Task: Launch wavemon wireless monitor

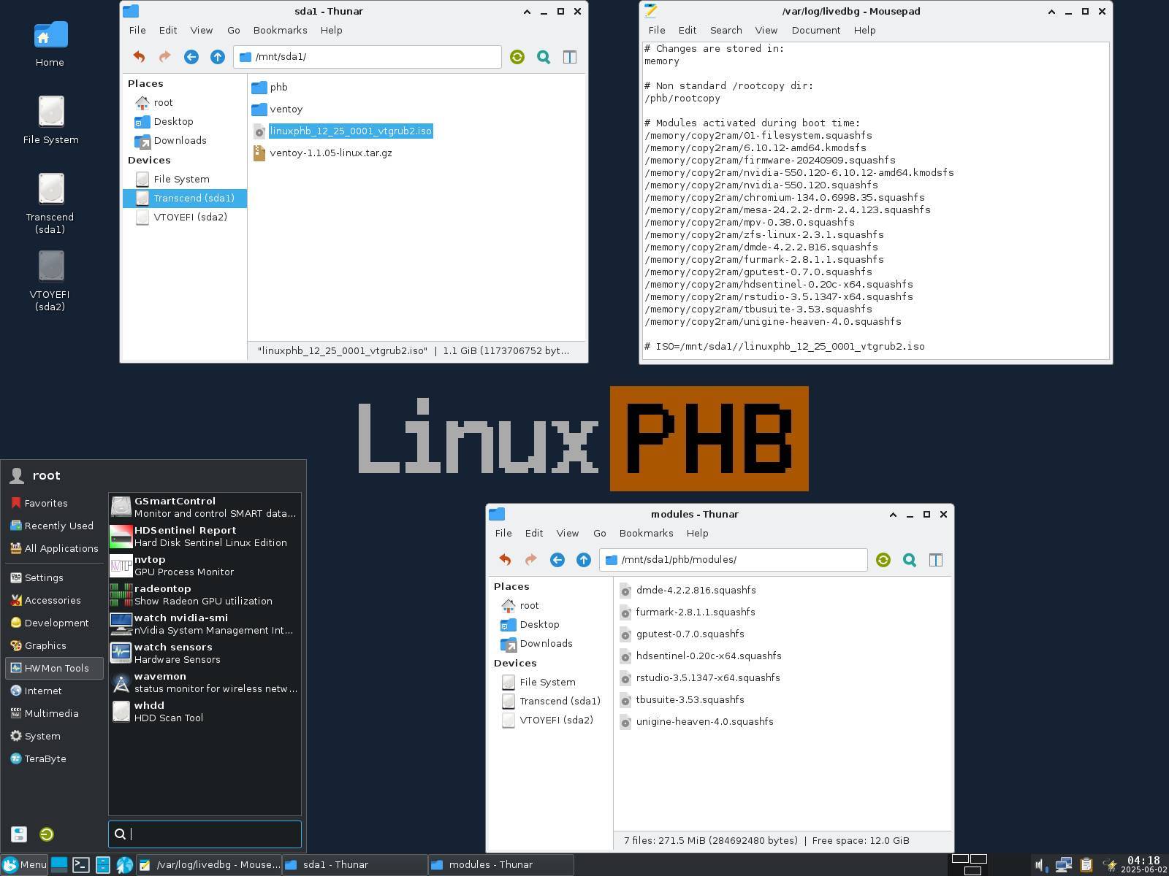Action: point(205,683)
